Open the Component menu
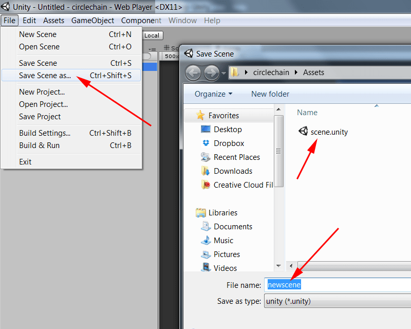 141,21
